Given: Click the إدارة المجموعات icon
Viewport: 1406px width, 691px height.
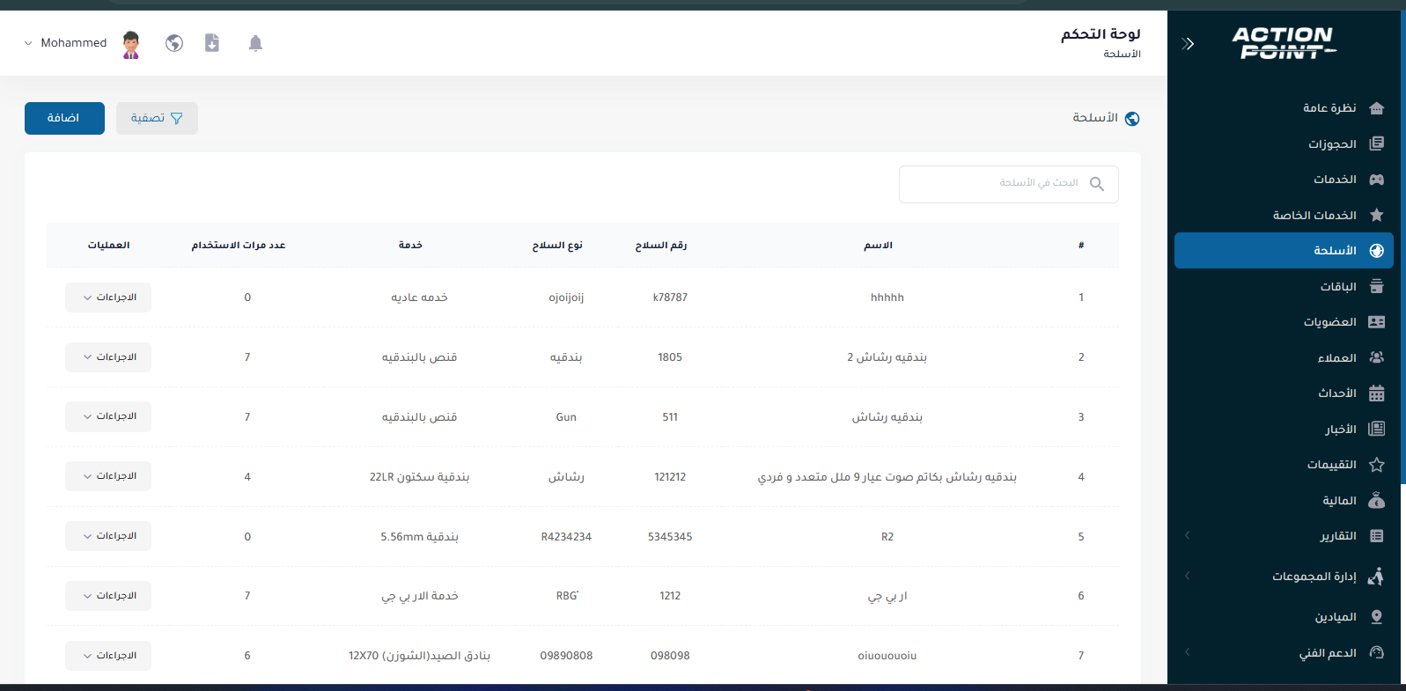Looking at the screenshot, I should [x=1376, y=576].
